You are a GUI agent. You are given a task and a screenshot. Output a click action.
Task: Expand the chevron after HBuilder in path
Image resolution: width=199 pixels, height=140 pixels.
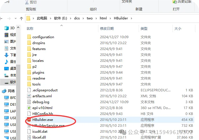(x=131, y=18)
